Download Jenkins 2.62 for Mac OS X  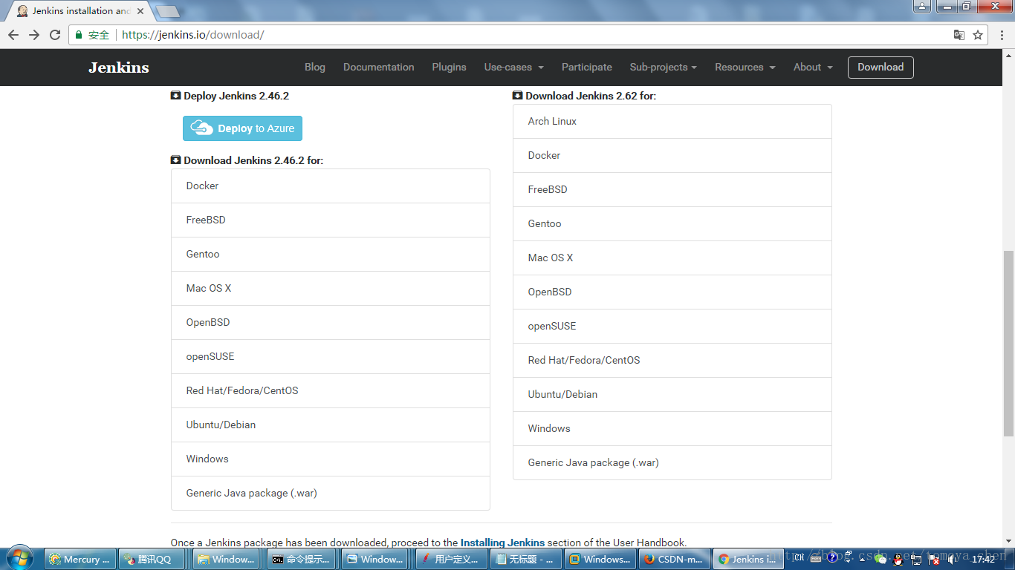coord(672,258)
